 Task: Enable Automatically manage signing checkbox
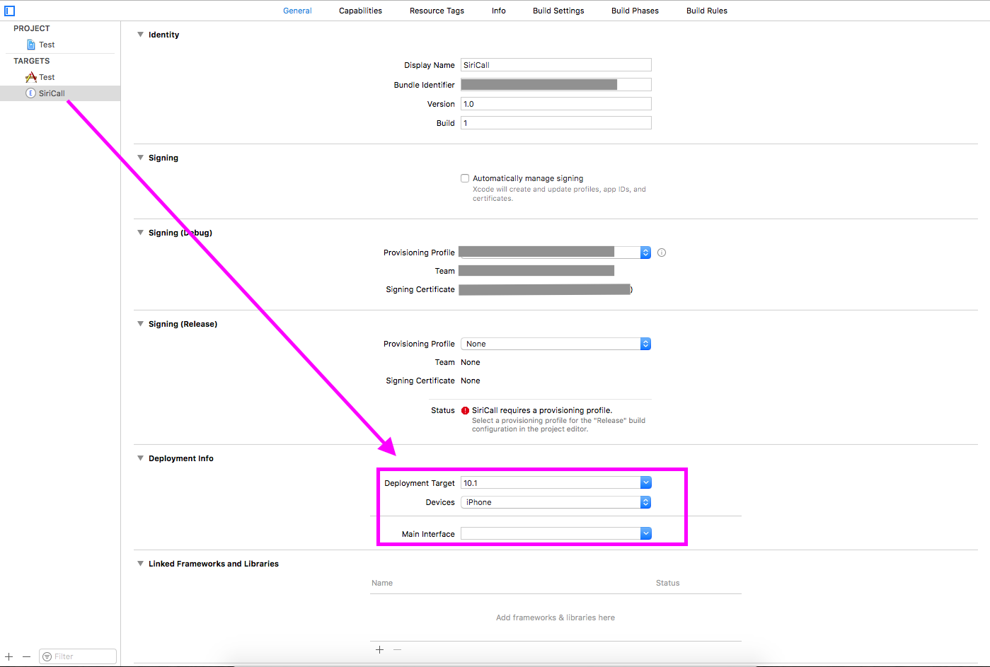[x=465, y=178]
